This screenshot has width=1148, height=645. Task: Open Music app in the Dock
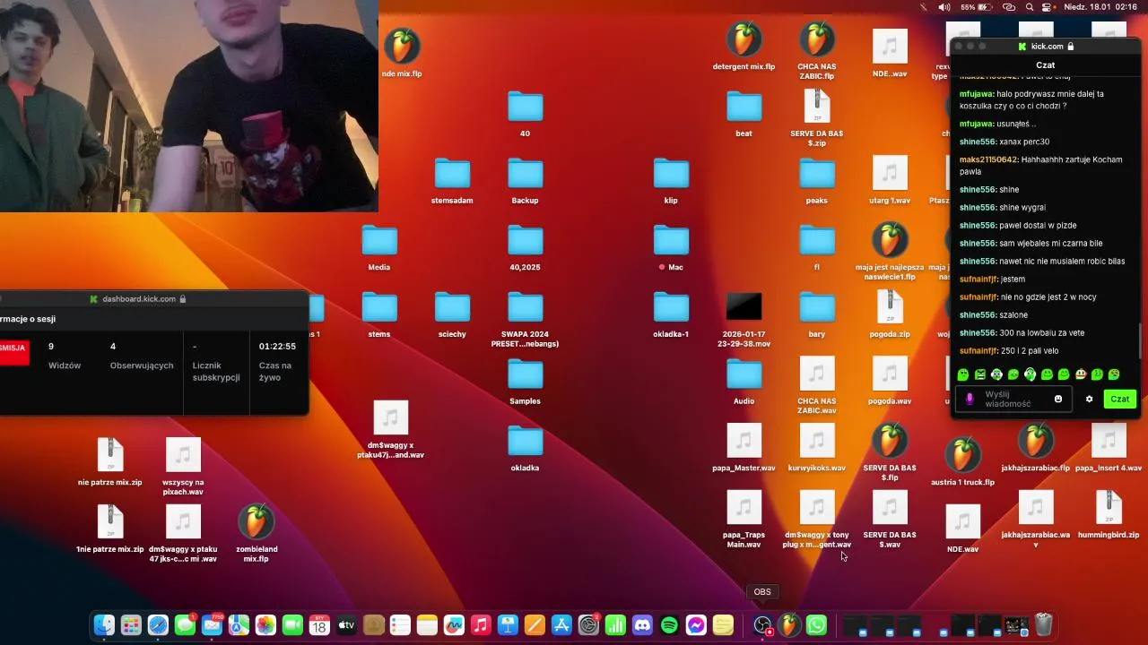pyautogui.click(x=481, y=625)
